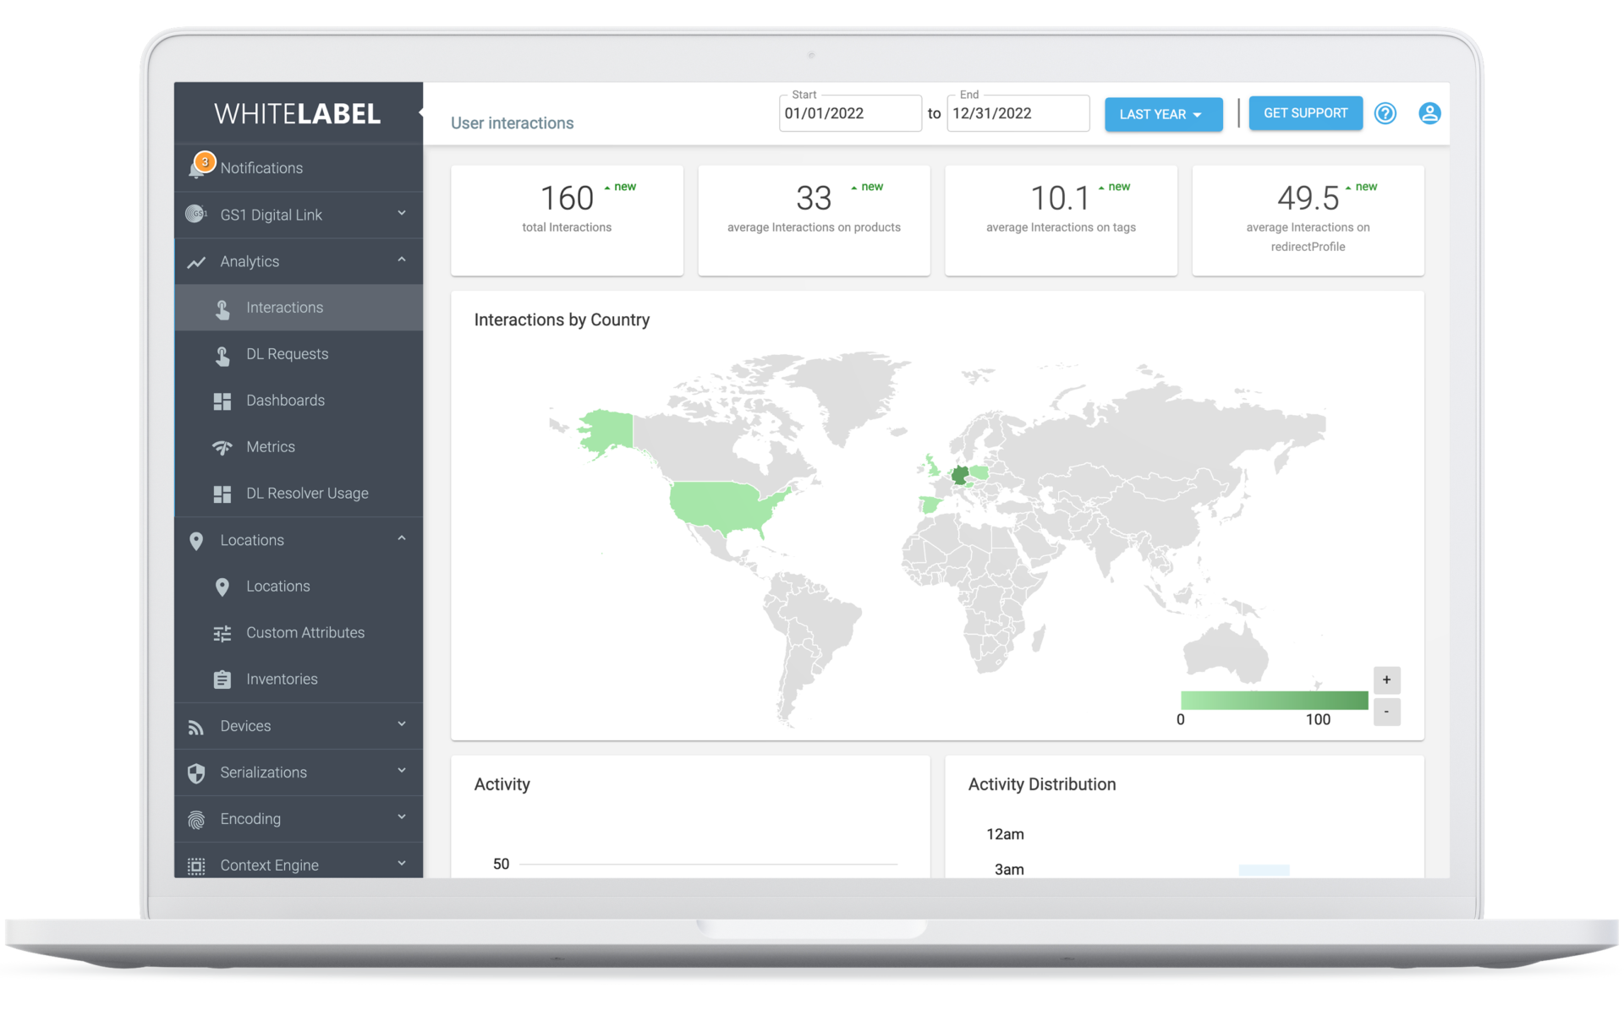Zoom in the map with plus button

point(1386,680)
